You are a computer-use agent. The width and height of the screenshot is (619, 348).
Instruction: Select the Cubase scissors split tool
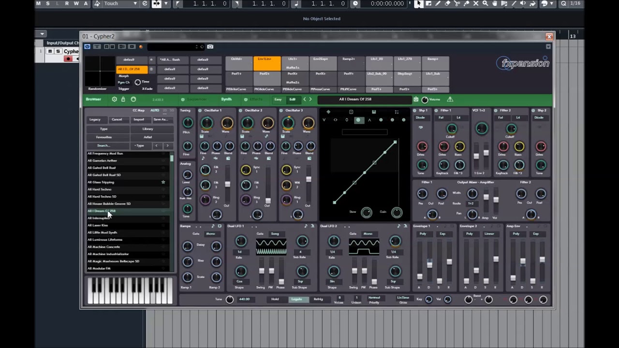coord(457,3)
